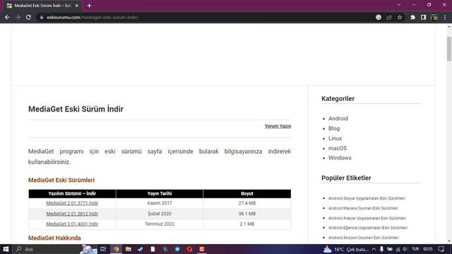Viewport: 452px width, 254px height.
Task: Open the tab search dropdown arrow
Action: click(x=398, y=5)
